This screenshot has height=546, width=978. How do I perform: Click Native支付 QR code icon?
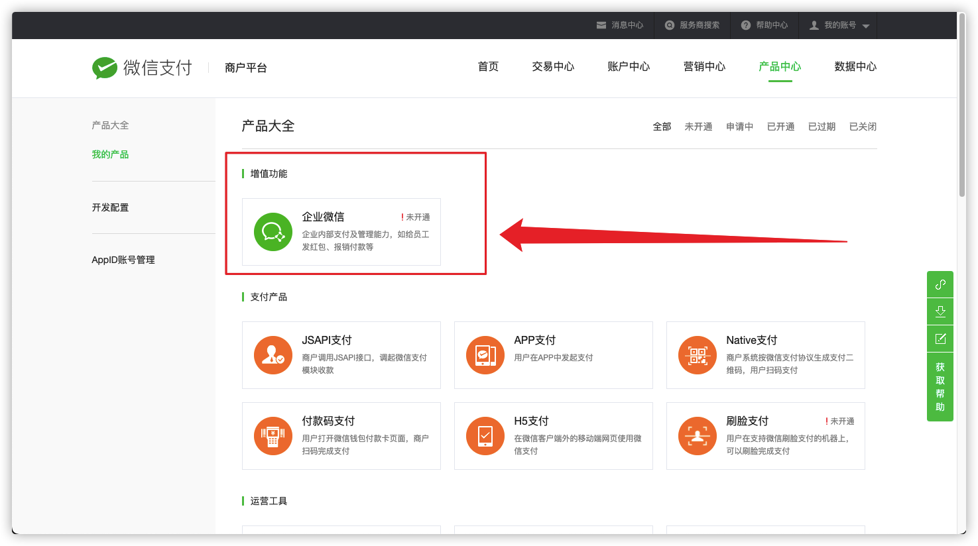click(698, 355)
